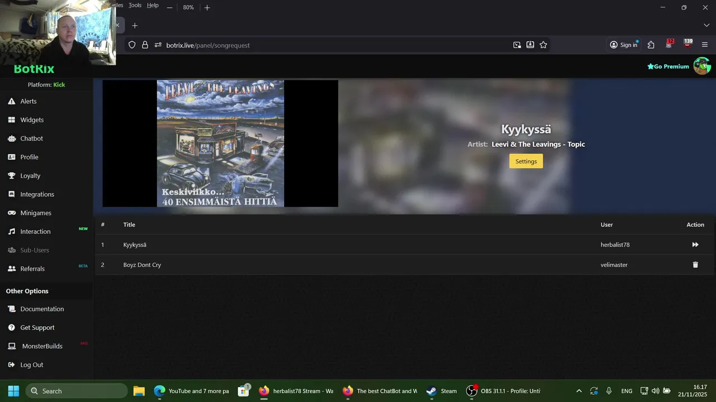Open the BotRix user avatar menu
Image resolution: width=716 pixels, height=402 pixels.
click(702, 66)
